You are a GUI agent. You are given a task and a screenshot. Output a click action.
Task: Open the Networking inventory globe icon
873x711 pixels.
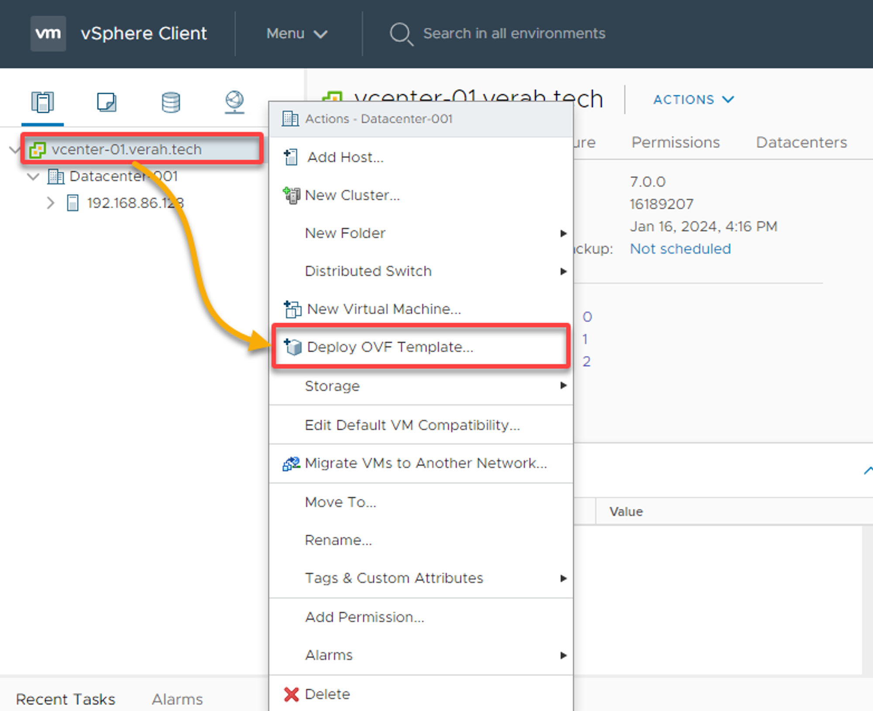[234, 102]
